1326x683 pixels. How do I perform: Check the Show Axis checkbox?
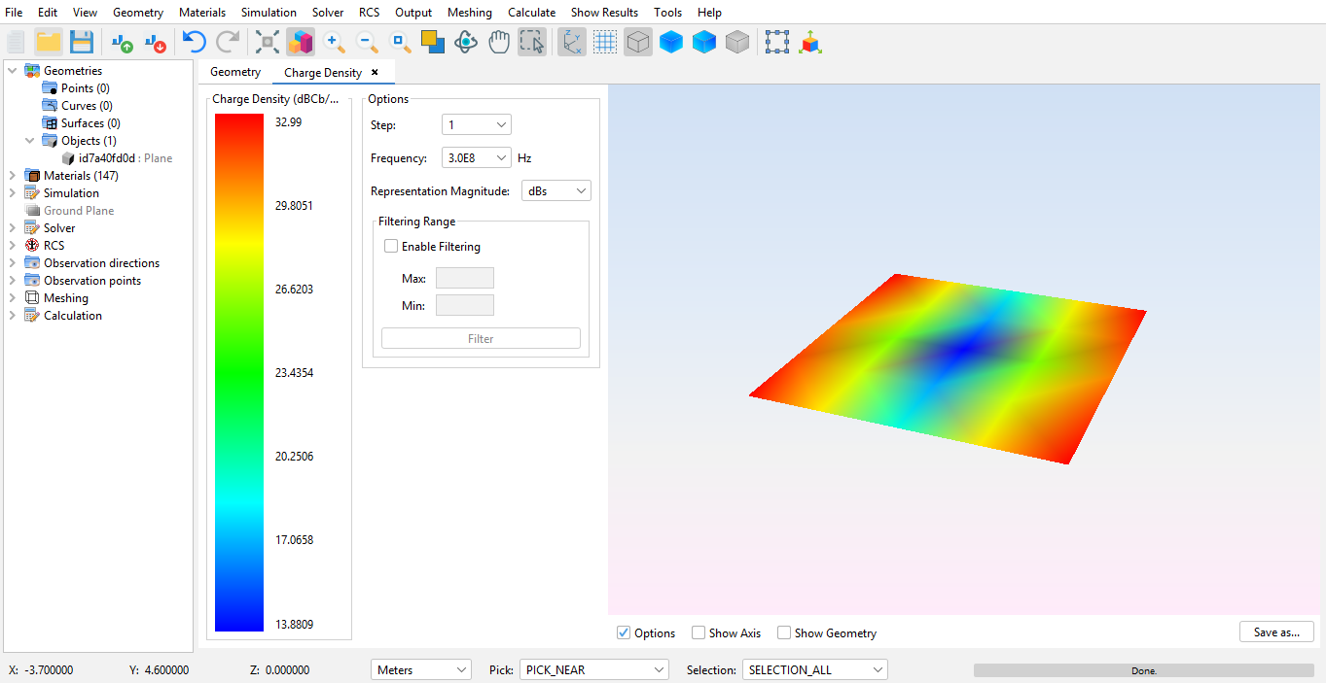click(699, 633)
